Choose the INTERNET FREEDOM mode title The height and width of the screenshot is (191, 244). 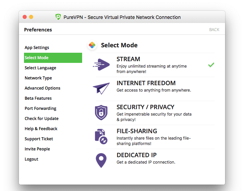click(x=146, y=83)
